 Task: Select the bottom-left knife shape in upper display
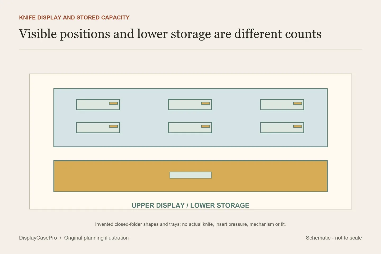coord(98,128)
